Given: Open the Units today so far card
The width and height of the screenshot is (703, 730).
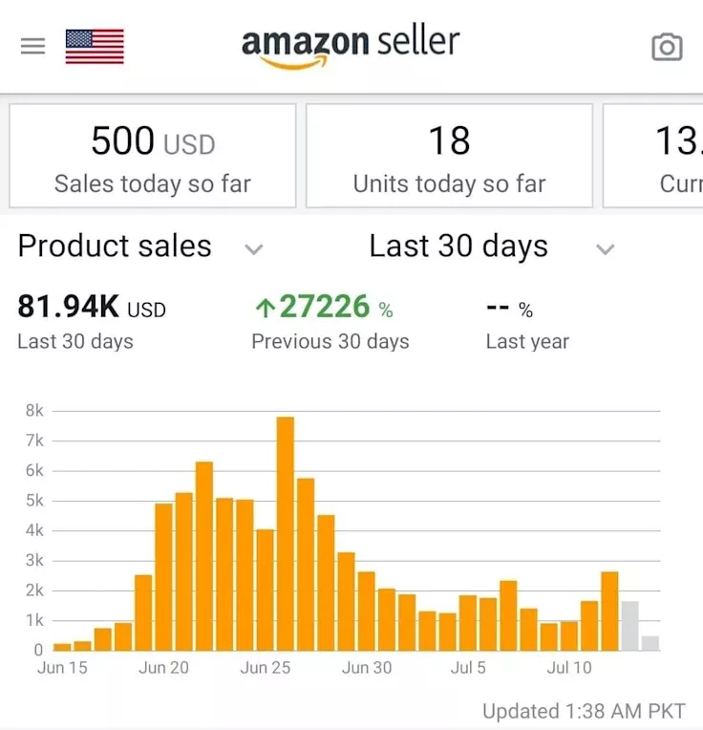Looking at the screenshot, I should tap(449, 156).
